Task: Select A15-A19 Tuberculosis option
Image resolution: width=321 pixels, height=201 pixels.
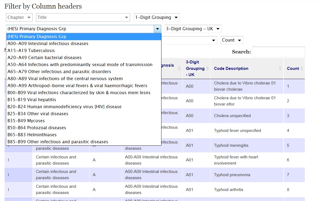Action: point(31,50)
